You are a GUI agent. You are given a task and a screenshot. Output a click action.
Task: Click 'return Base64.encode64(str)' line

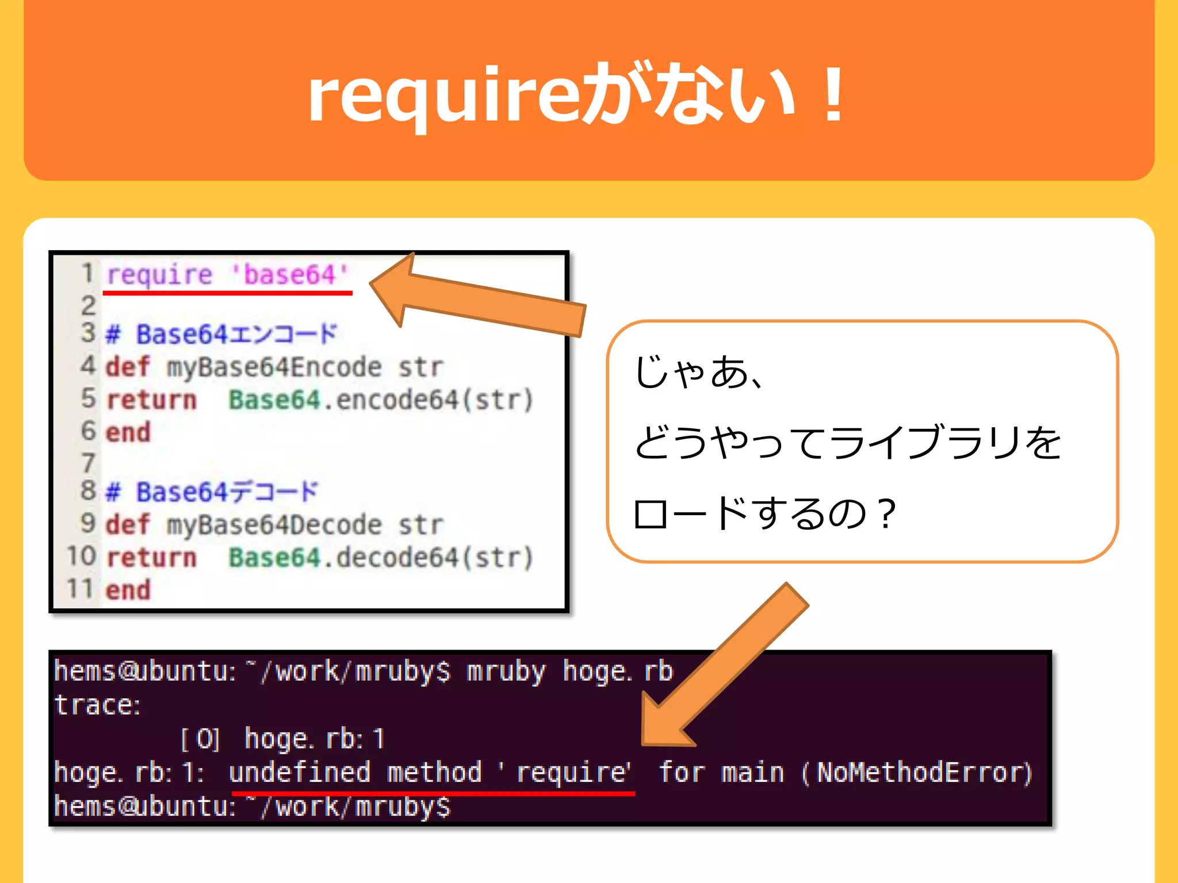pyautogui.click(x=320, y=400)
